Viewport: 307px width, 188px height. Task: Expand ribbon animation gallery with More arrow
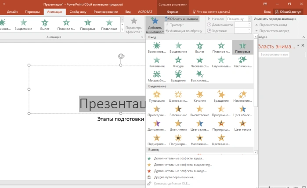(122, 30)
